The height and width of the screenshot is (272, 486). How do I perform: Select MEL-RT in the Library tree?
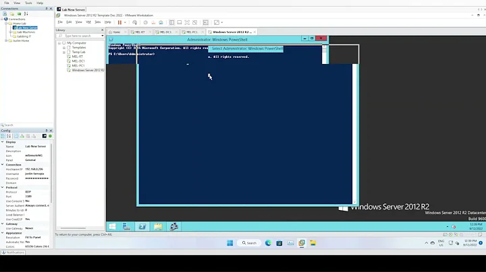pyautogui.click(x=77, y=57)
